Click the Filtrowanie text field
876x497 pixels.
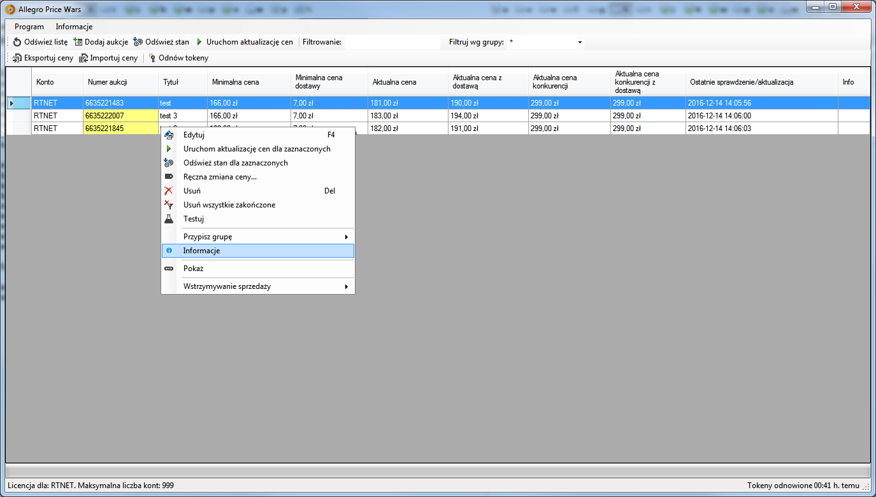tap(392, 42)
